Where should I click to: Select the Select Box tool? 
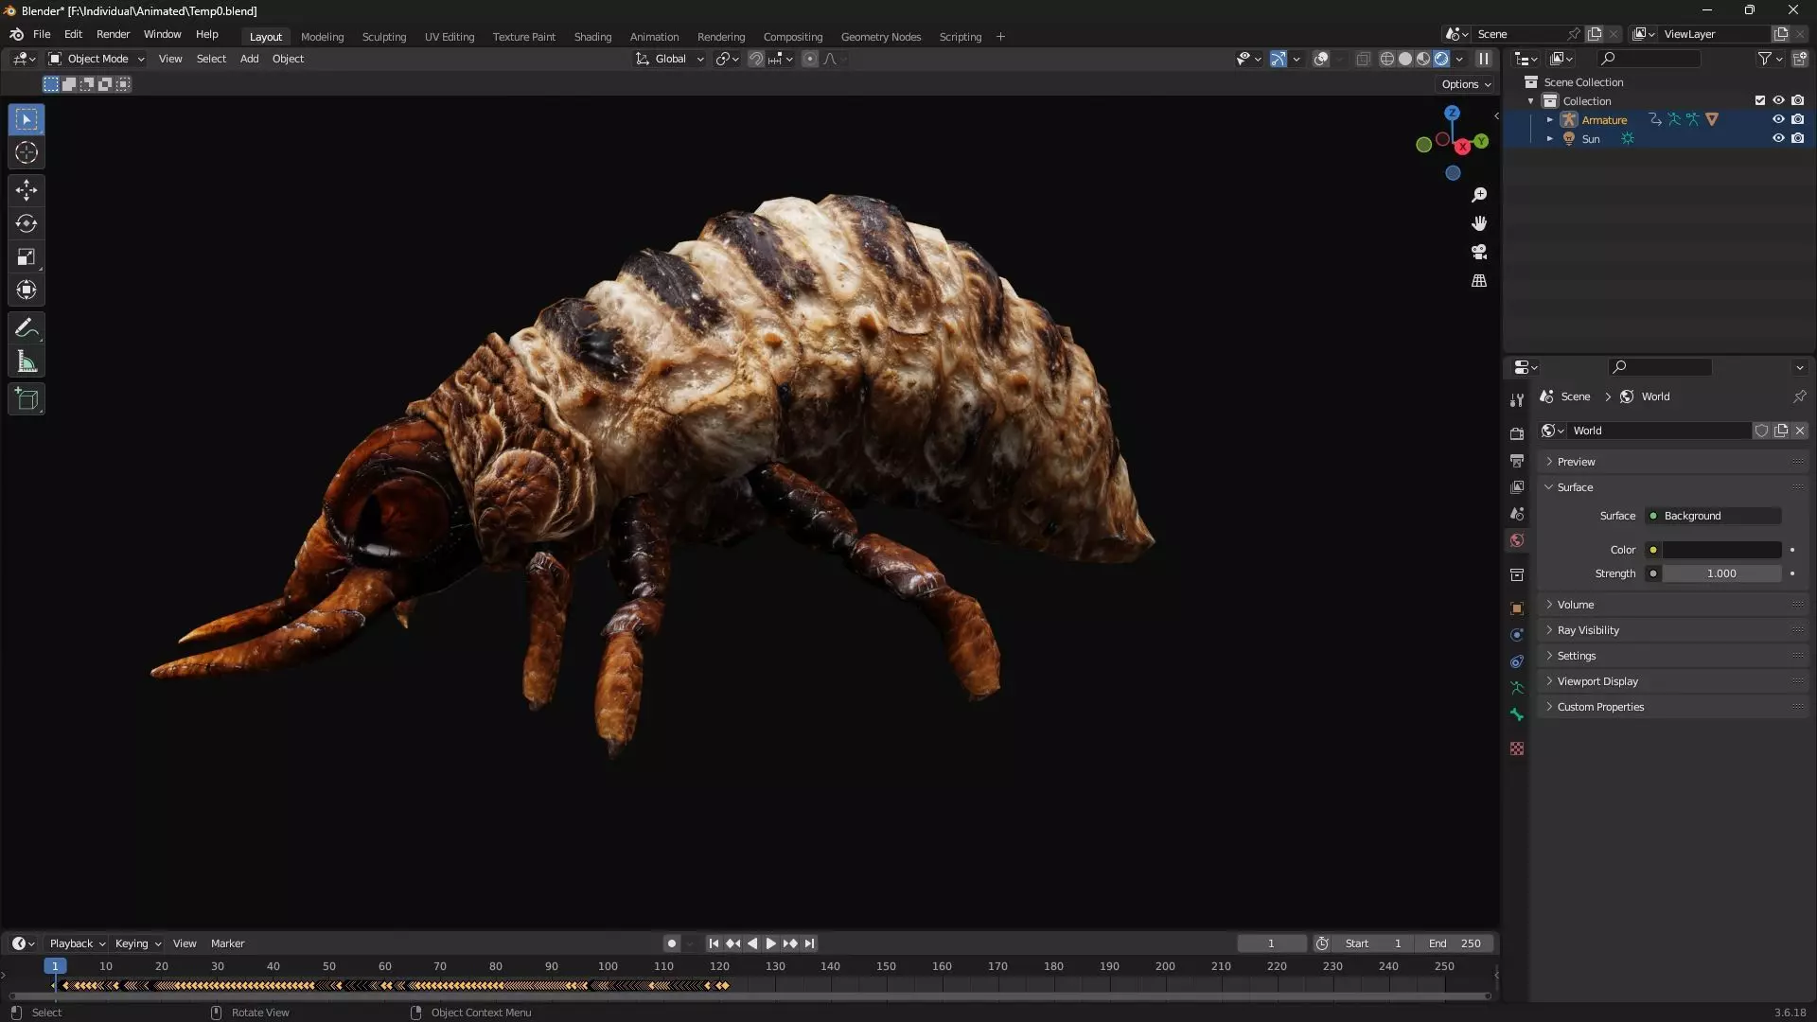pyautogui.click(x=26, y=119)
